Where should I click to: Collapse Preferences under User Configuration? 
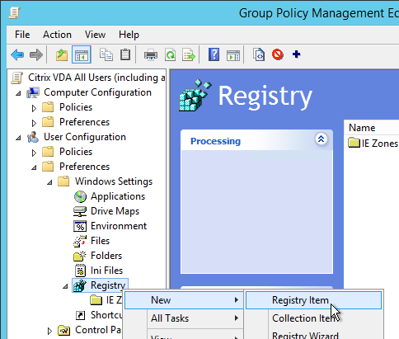pyautogui.click(x=34, y=167)
